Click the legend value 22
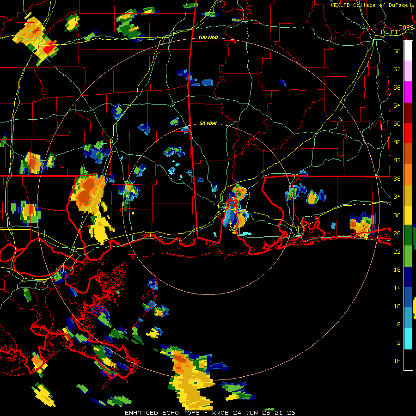 coord(397,251)
